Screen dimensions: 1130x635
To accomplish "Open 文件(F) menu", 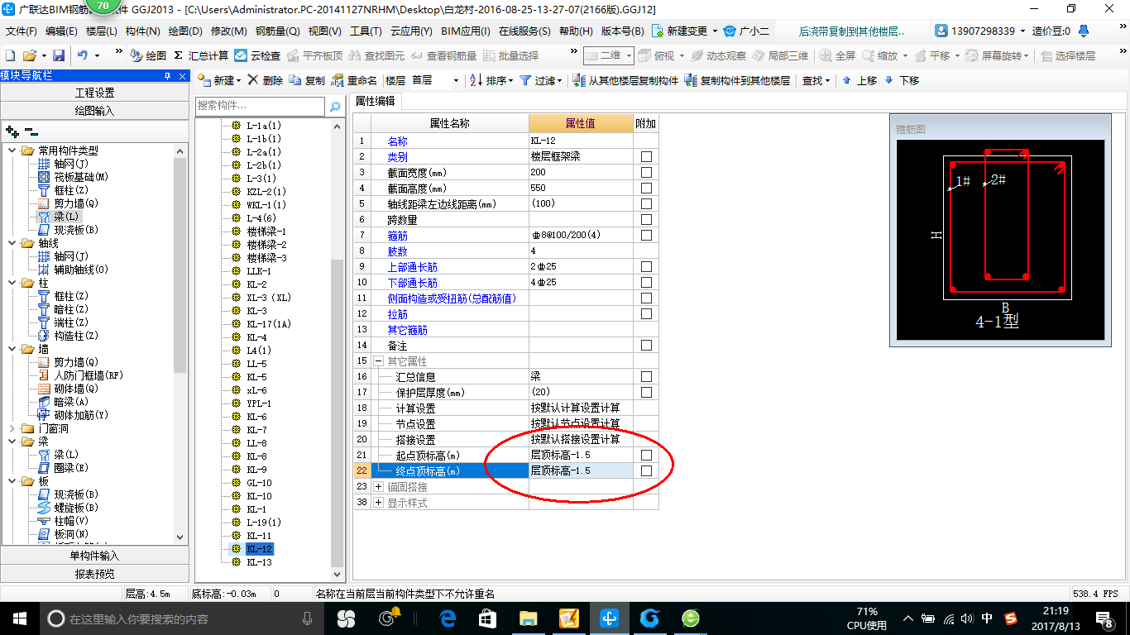I will pyautogui.click(x=22, y=31).
